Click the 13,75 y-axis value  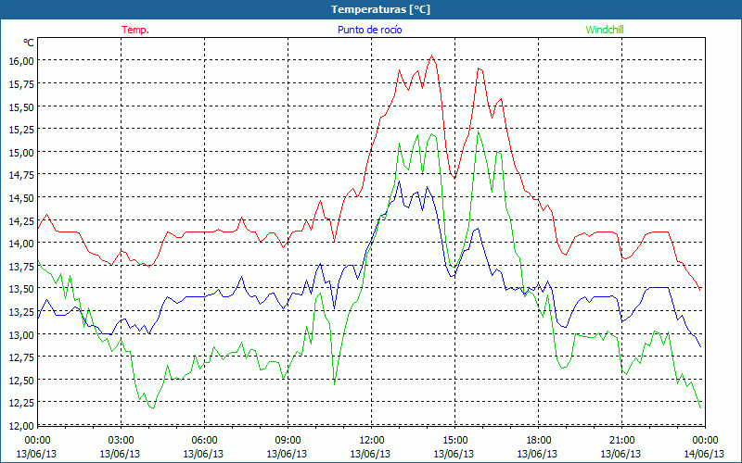pyautogui.click(x=21, y=266)
